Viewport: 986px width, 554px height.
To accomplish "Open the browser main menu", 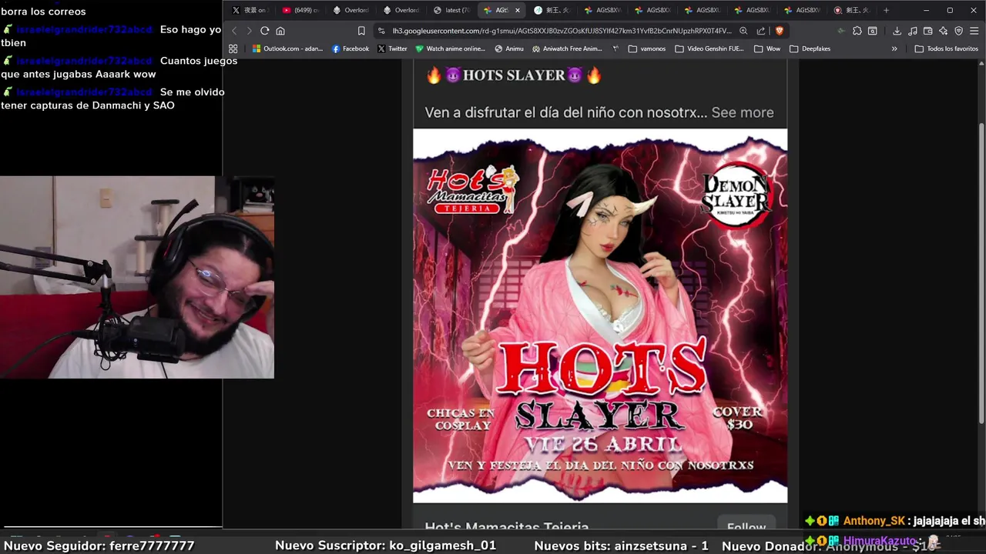I will coord(974,31).
